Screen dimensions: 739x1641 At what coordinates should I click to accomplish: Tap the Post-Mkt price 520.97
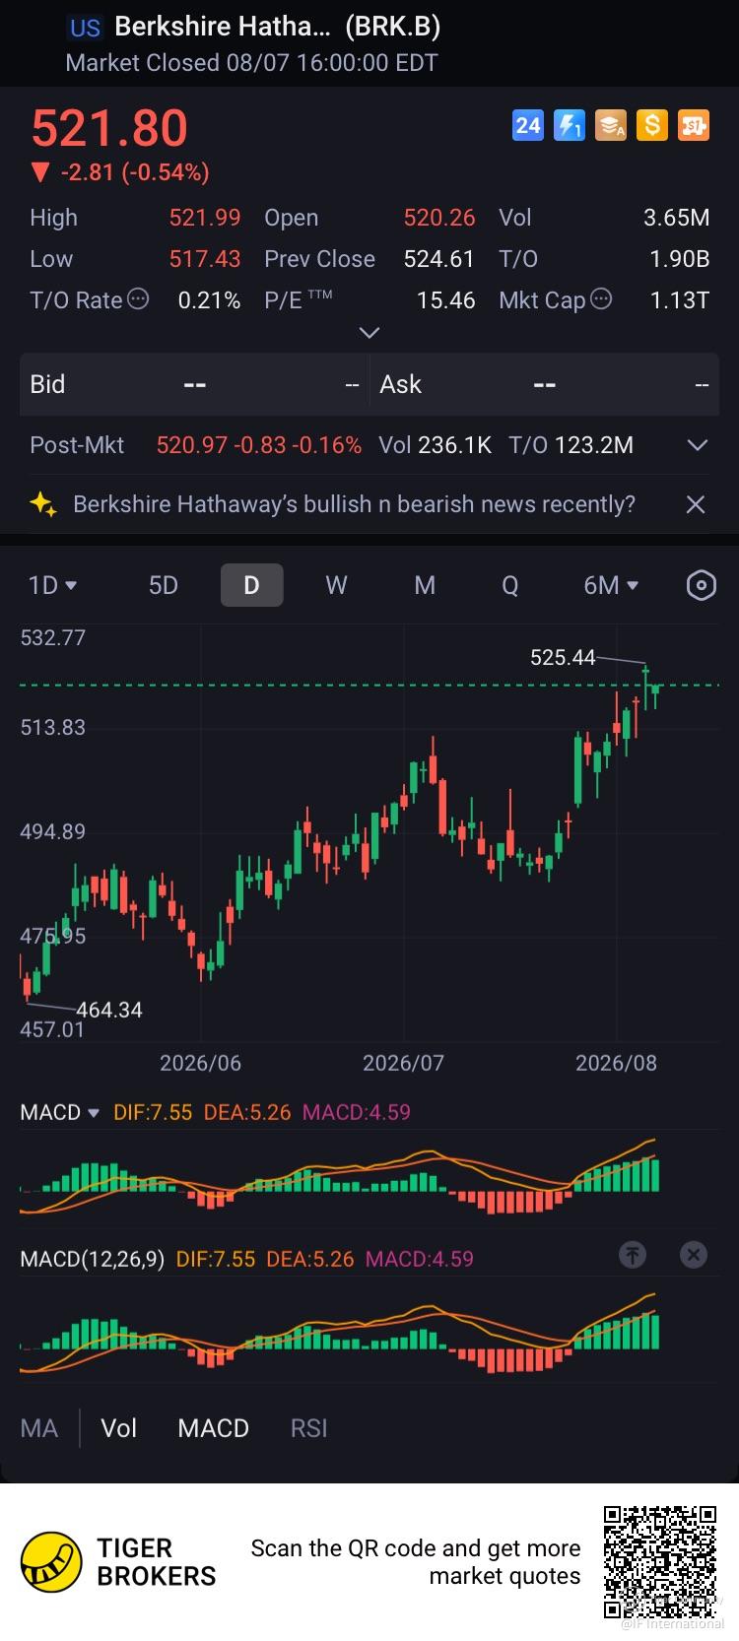[x=192, y=445]
